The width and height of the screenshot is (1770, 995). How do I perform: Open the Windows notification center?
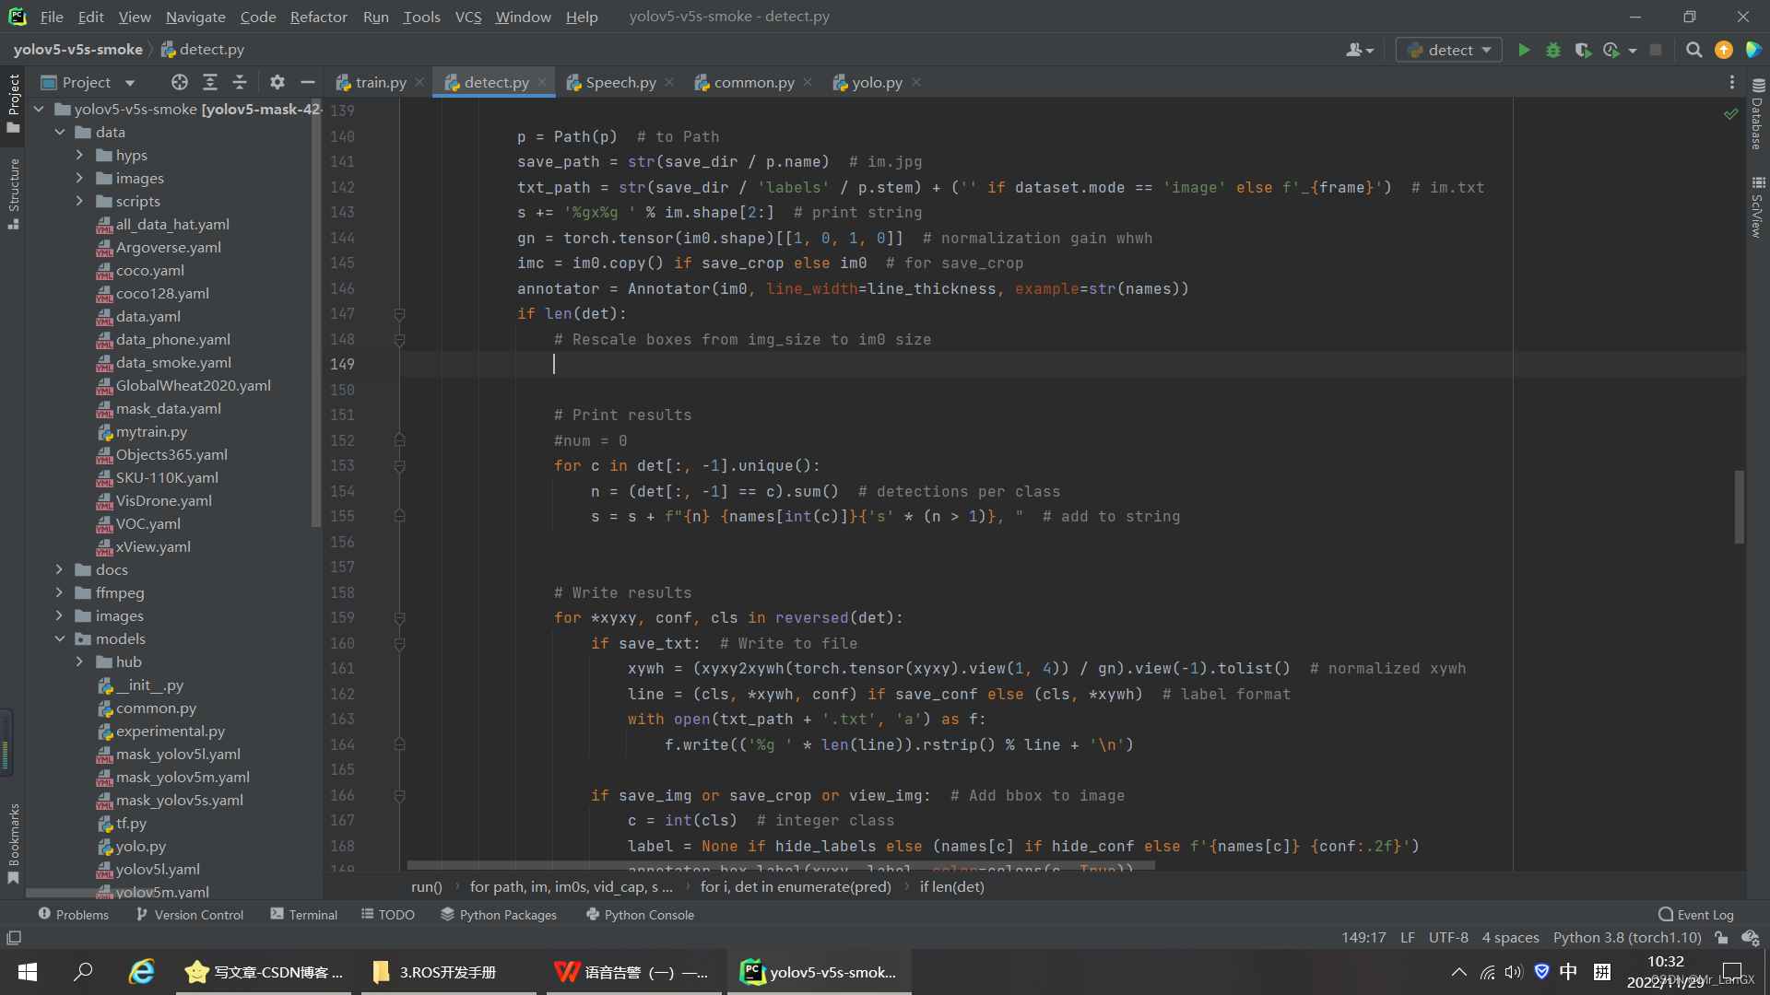1732,972
